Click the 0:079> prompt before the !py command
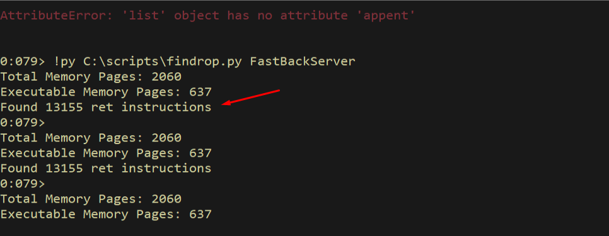This screenshot has height=236, width=609. point(23,61)
